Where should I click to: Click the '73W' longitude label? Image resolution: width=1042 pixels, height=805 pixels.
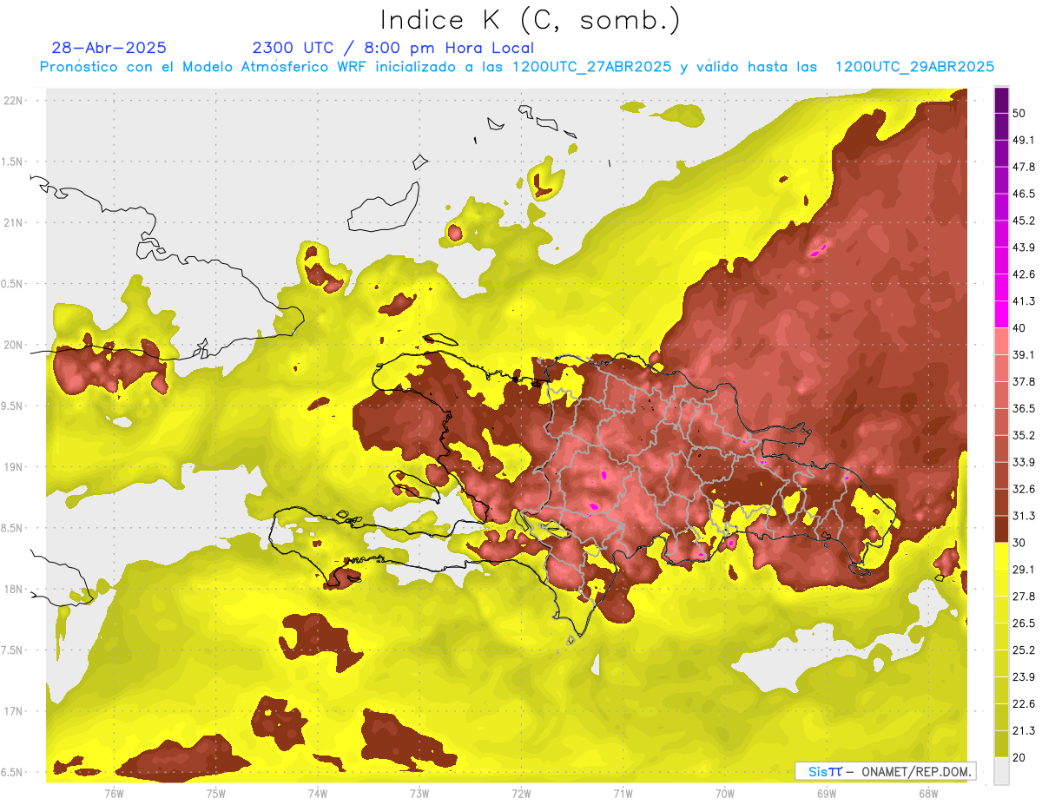point(419,793)
